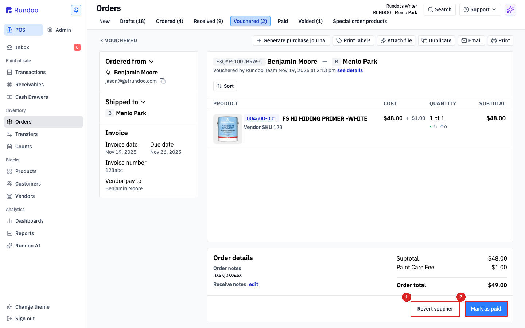Open the Fresh Start primer product thumbnail
This screenshot has height=328, width=525.
coord(228,129)
